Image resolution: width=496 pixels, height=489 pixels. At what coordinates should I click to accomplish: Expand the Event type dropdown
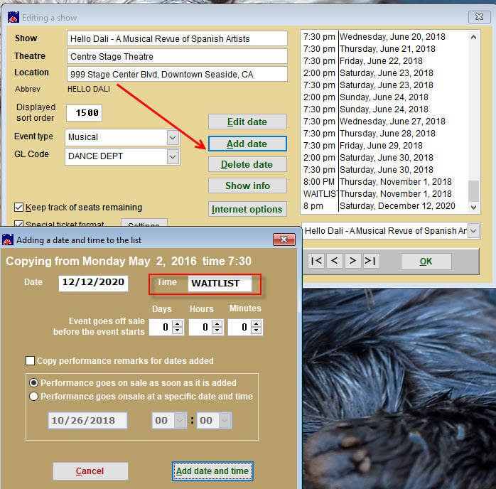coord(173,137)
